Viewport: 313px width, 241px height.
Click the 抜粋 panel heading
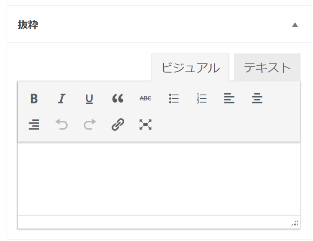pos(28,25)
